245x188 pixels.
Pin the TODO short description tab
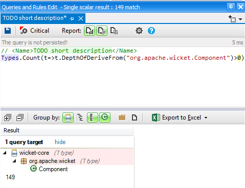pyautogui.click(x=72, y=18)
